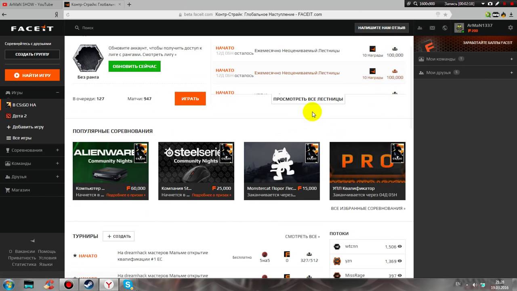Click the Помощь footer link
The image size is (517, 291).
(47, 251)
